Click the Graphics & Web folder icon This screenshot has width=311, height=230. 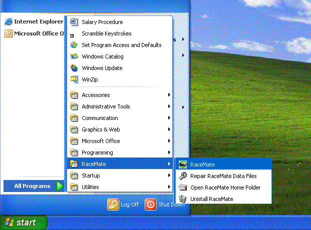tap(74, 129)
